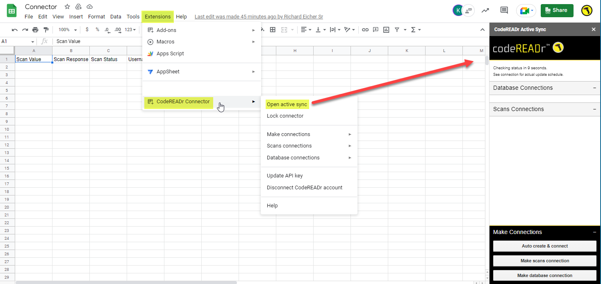Click the print icon in toolbar
This screenshot has height=284, width=601.
coord(35,30)
